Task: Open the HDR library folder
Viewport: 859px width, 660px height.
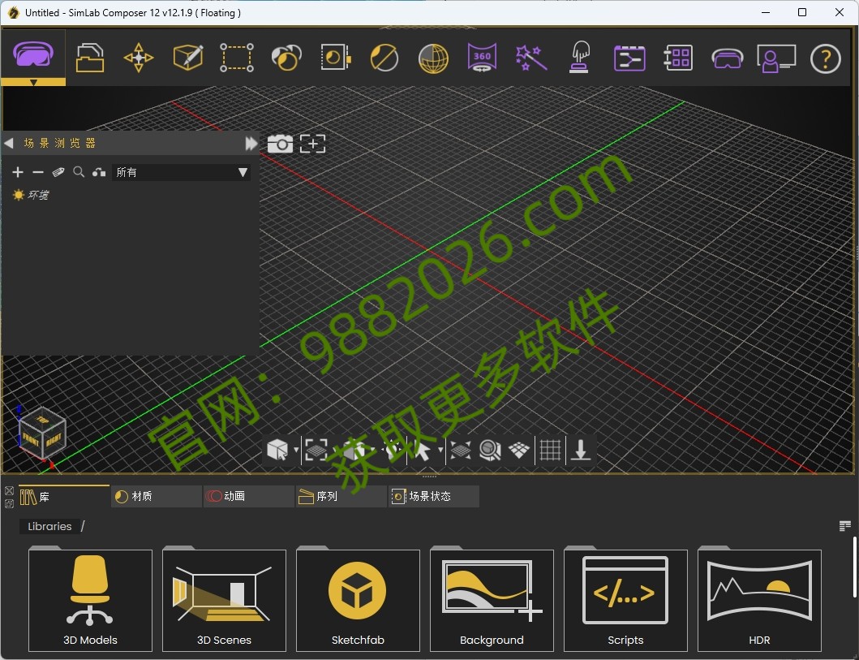Action: [x=759, y=600]
